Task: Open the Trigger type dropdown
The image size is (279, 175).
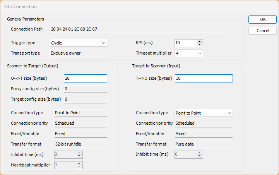Action: [79, 43]
